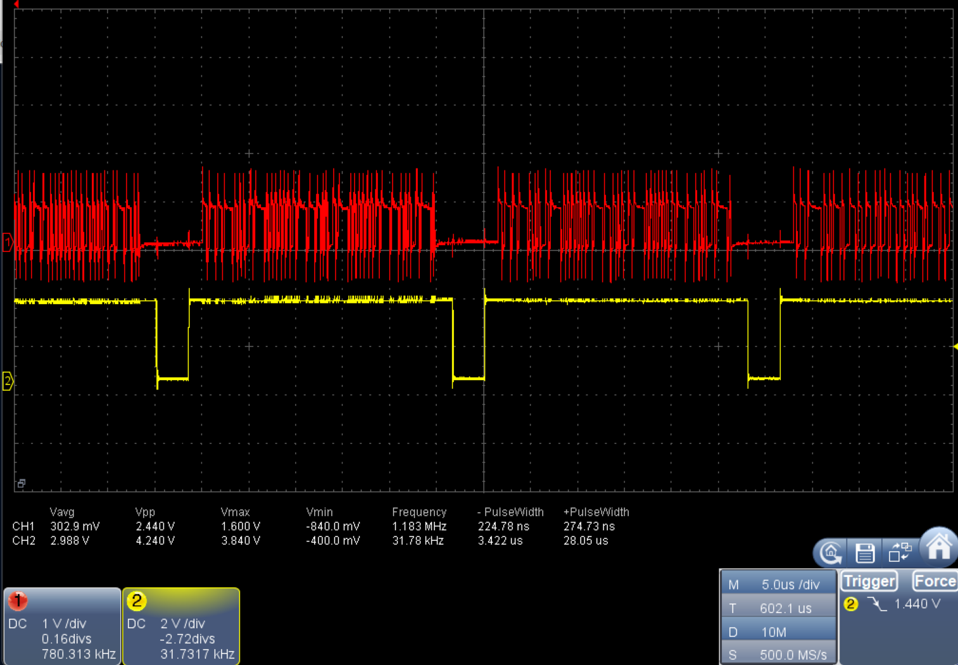Click channel 2's -2.72divs offset value

(187, 639)
